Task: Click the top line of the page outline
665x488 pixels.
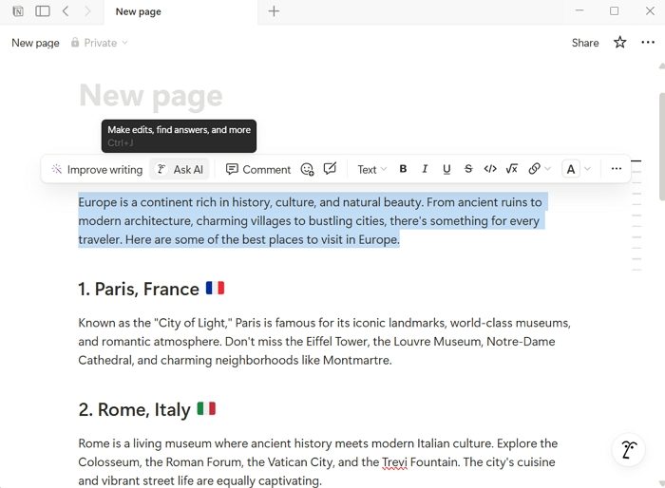Action: (x=636, y=161)
